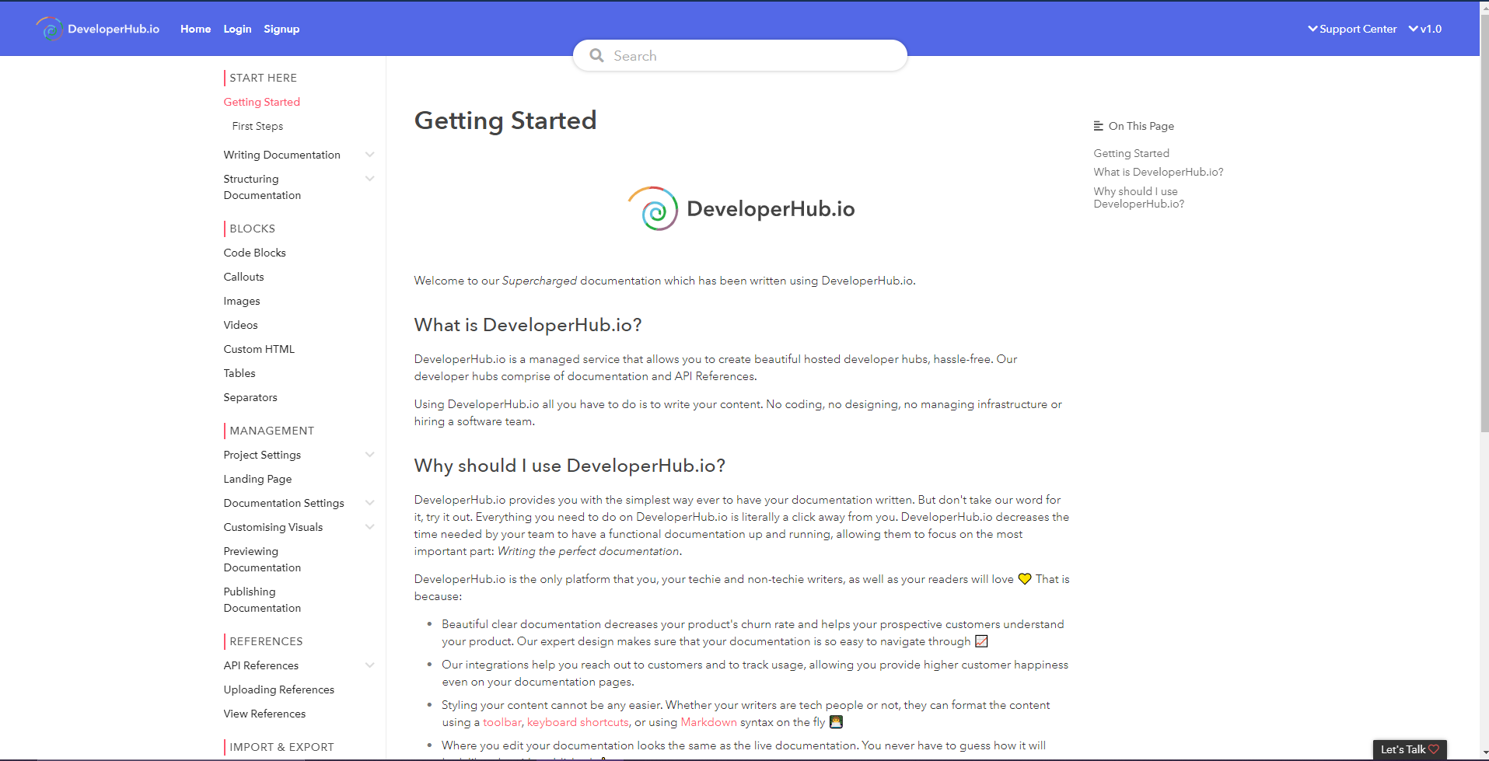The image size is (1489, 761).
Task: Expand the API References section
Action: tap(370, 665)
